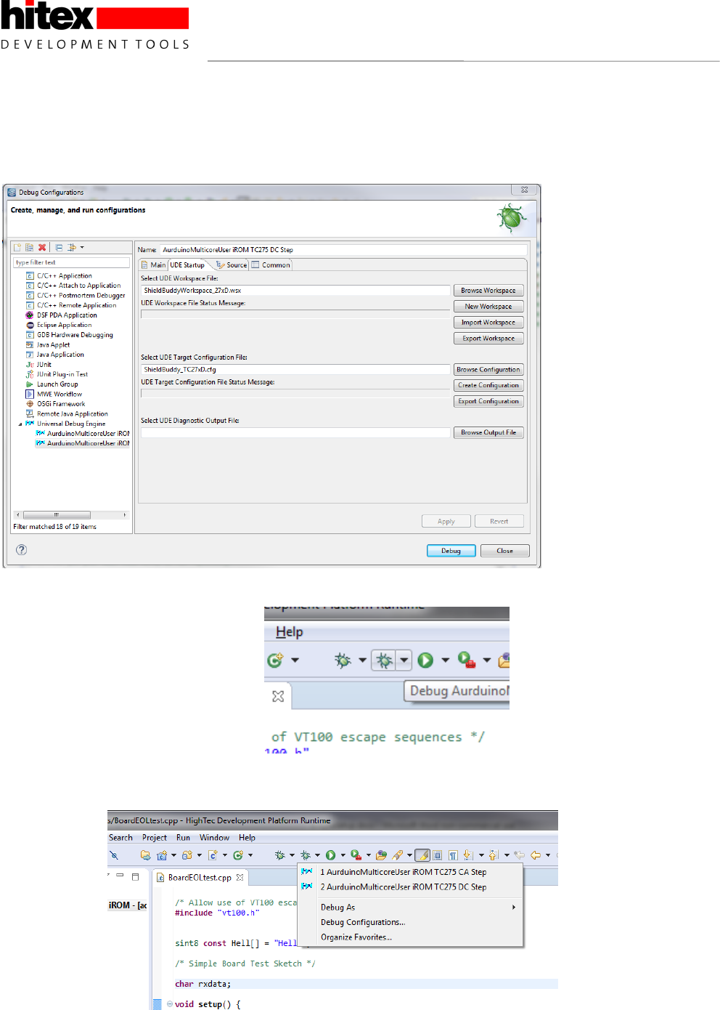
Task: Click the yellow back arrow in HighTec toolbar
Action: pyautogui.click(x=536, y=855)
